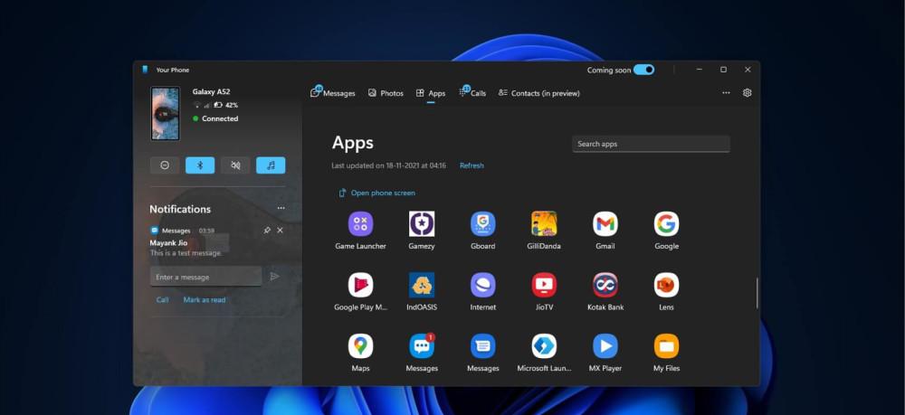Open the Gmail app

pos(605,224)
